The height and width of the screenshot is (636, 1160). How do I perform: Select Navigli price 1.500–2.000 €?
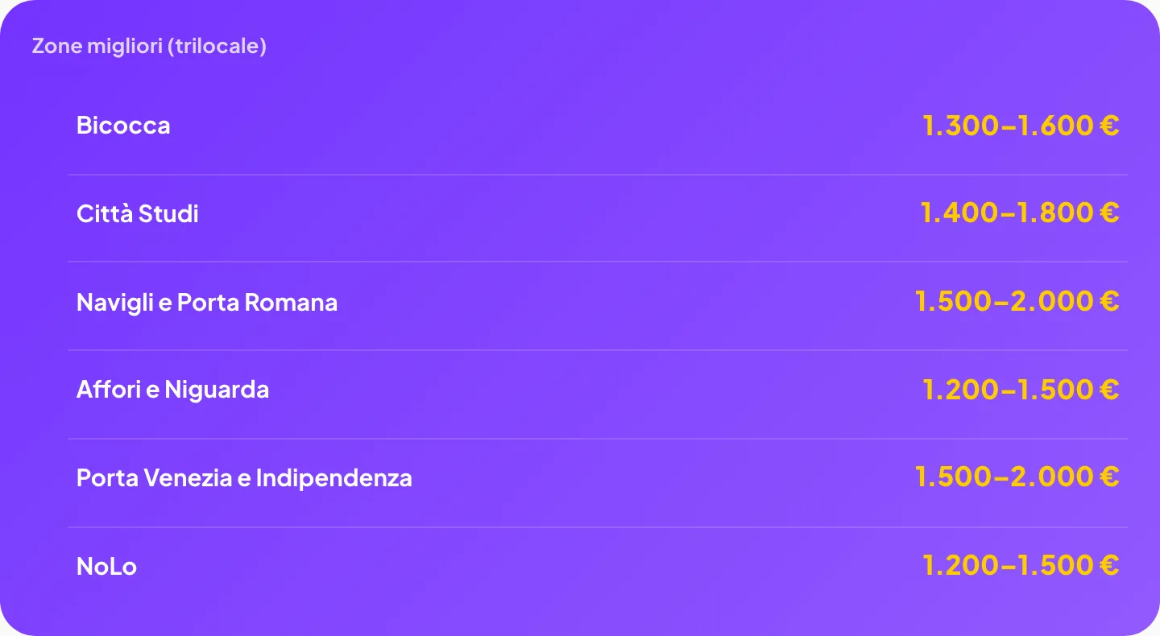[x=1017, y=301]
